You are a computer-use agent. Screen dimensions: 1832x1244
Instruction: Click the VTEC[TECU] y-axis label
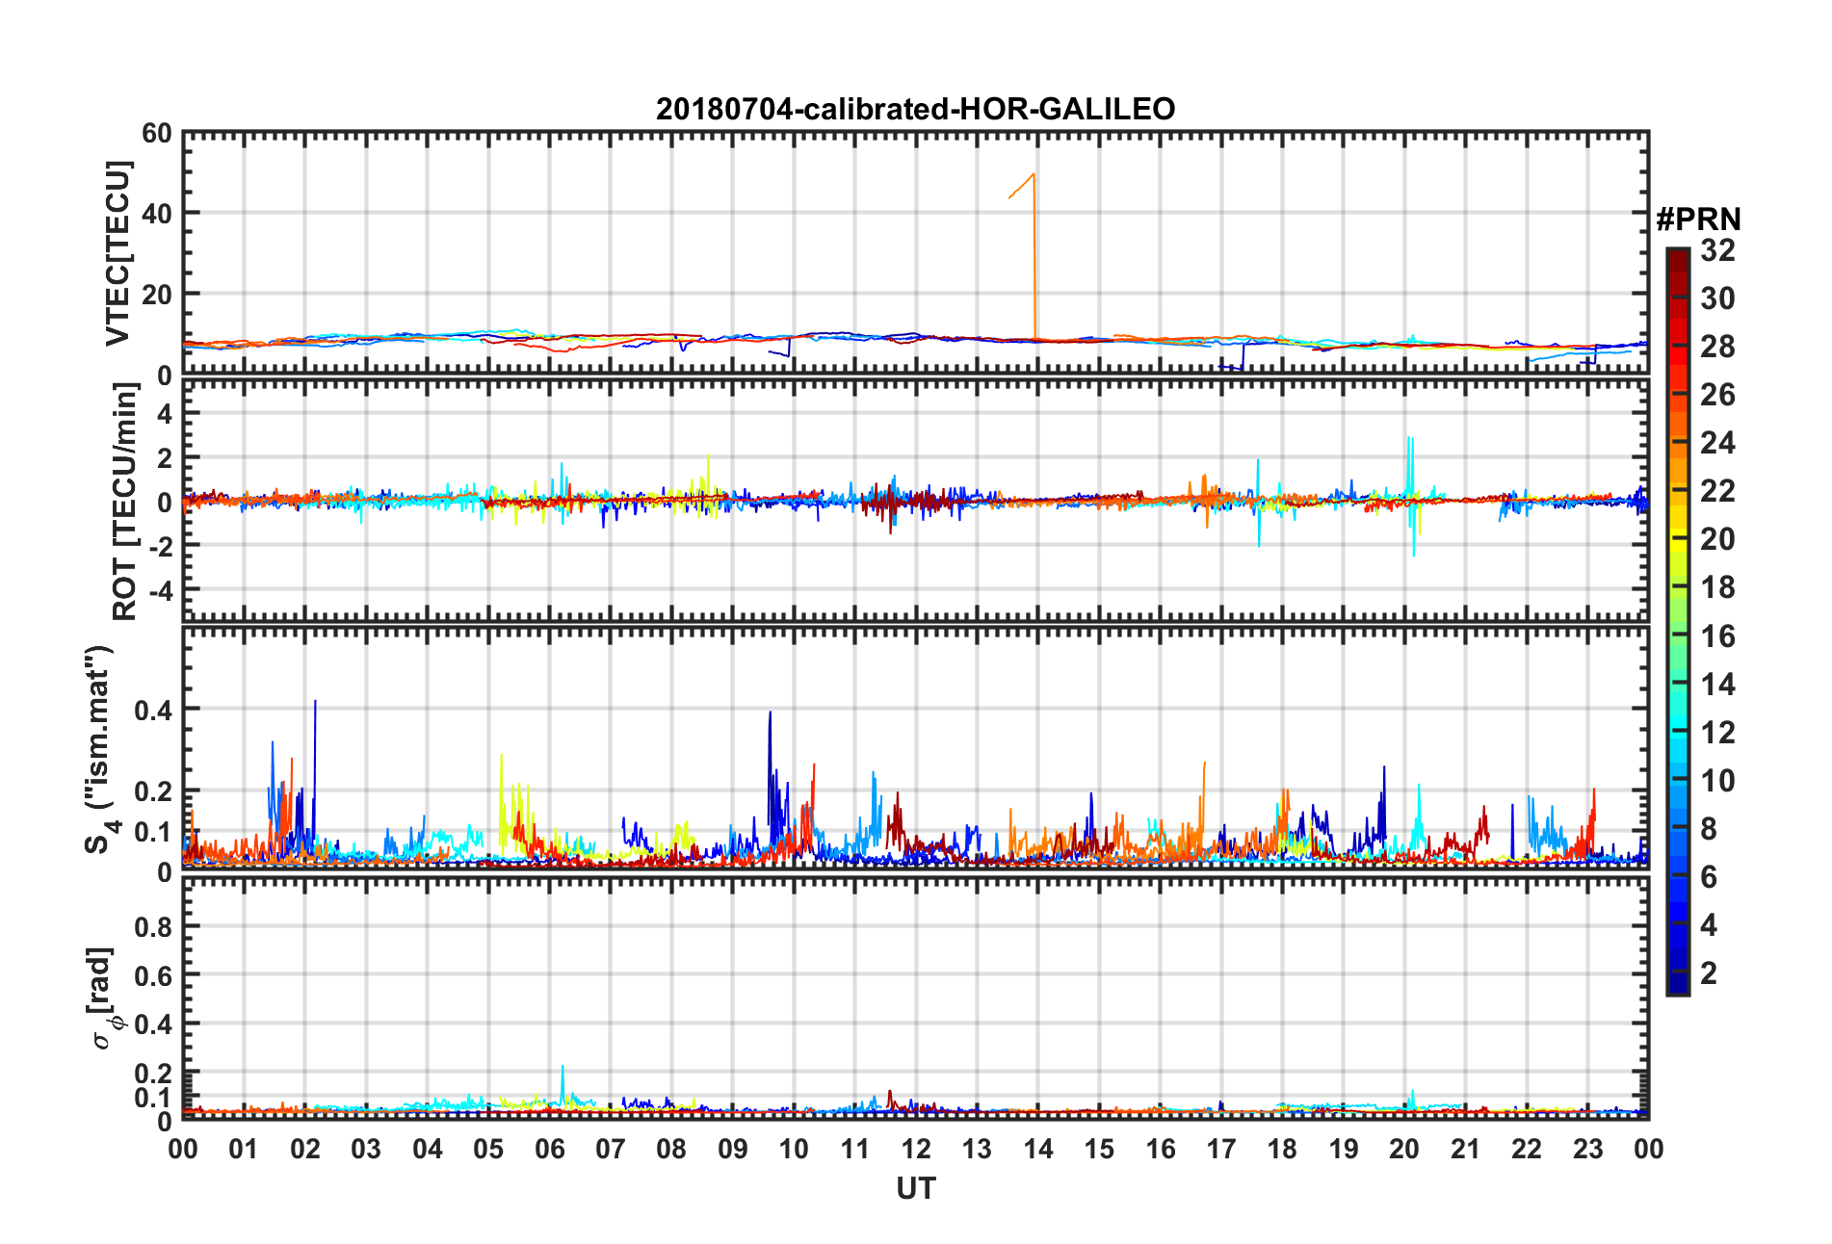(x=117, y=253)
